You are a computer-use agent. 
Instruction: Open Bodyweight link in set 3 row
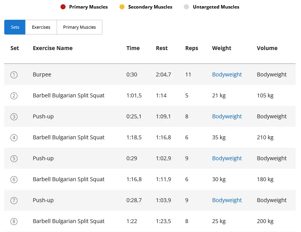point(227,116)
